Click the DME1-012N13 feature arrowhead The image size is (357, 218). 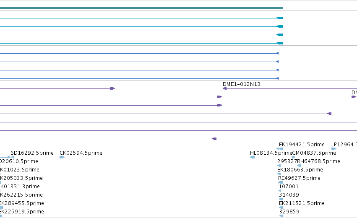[224, 88]
